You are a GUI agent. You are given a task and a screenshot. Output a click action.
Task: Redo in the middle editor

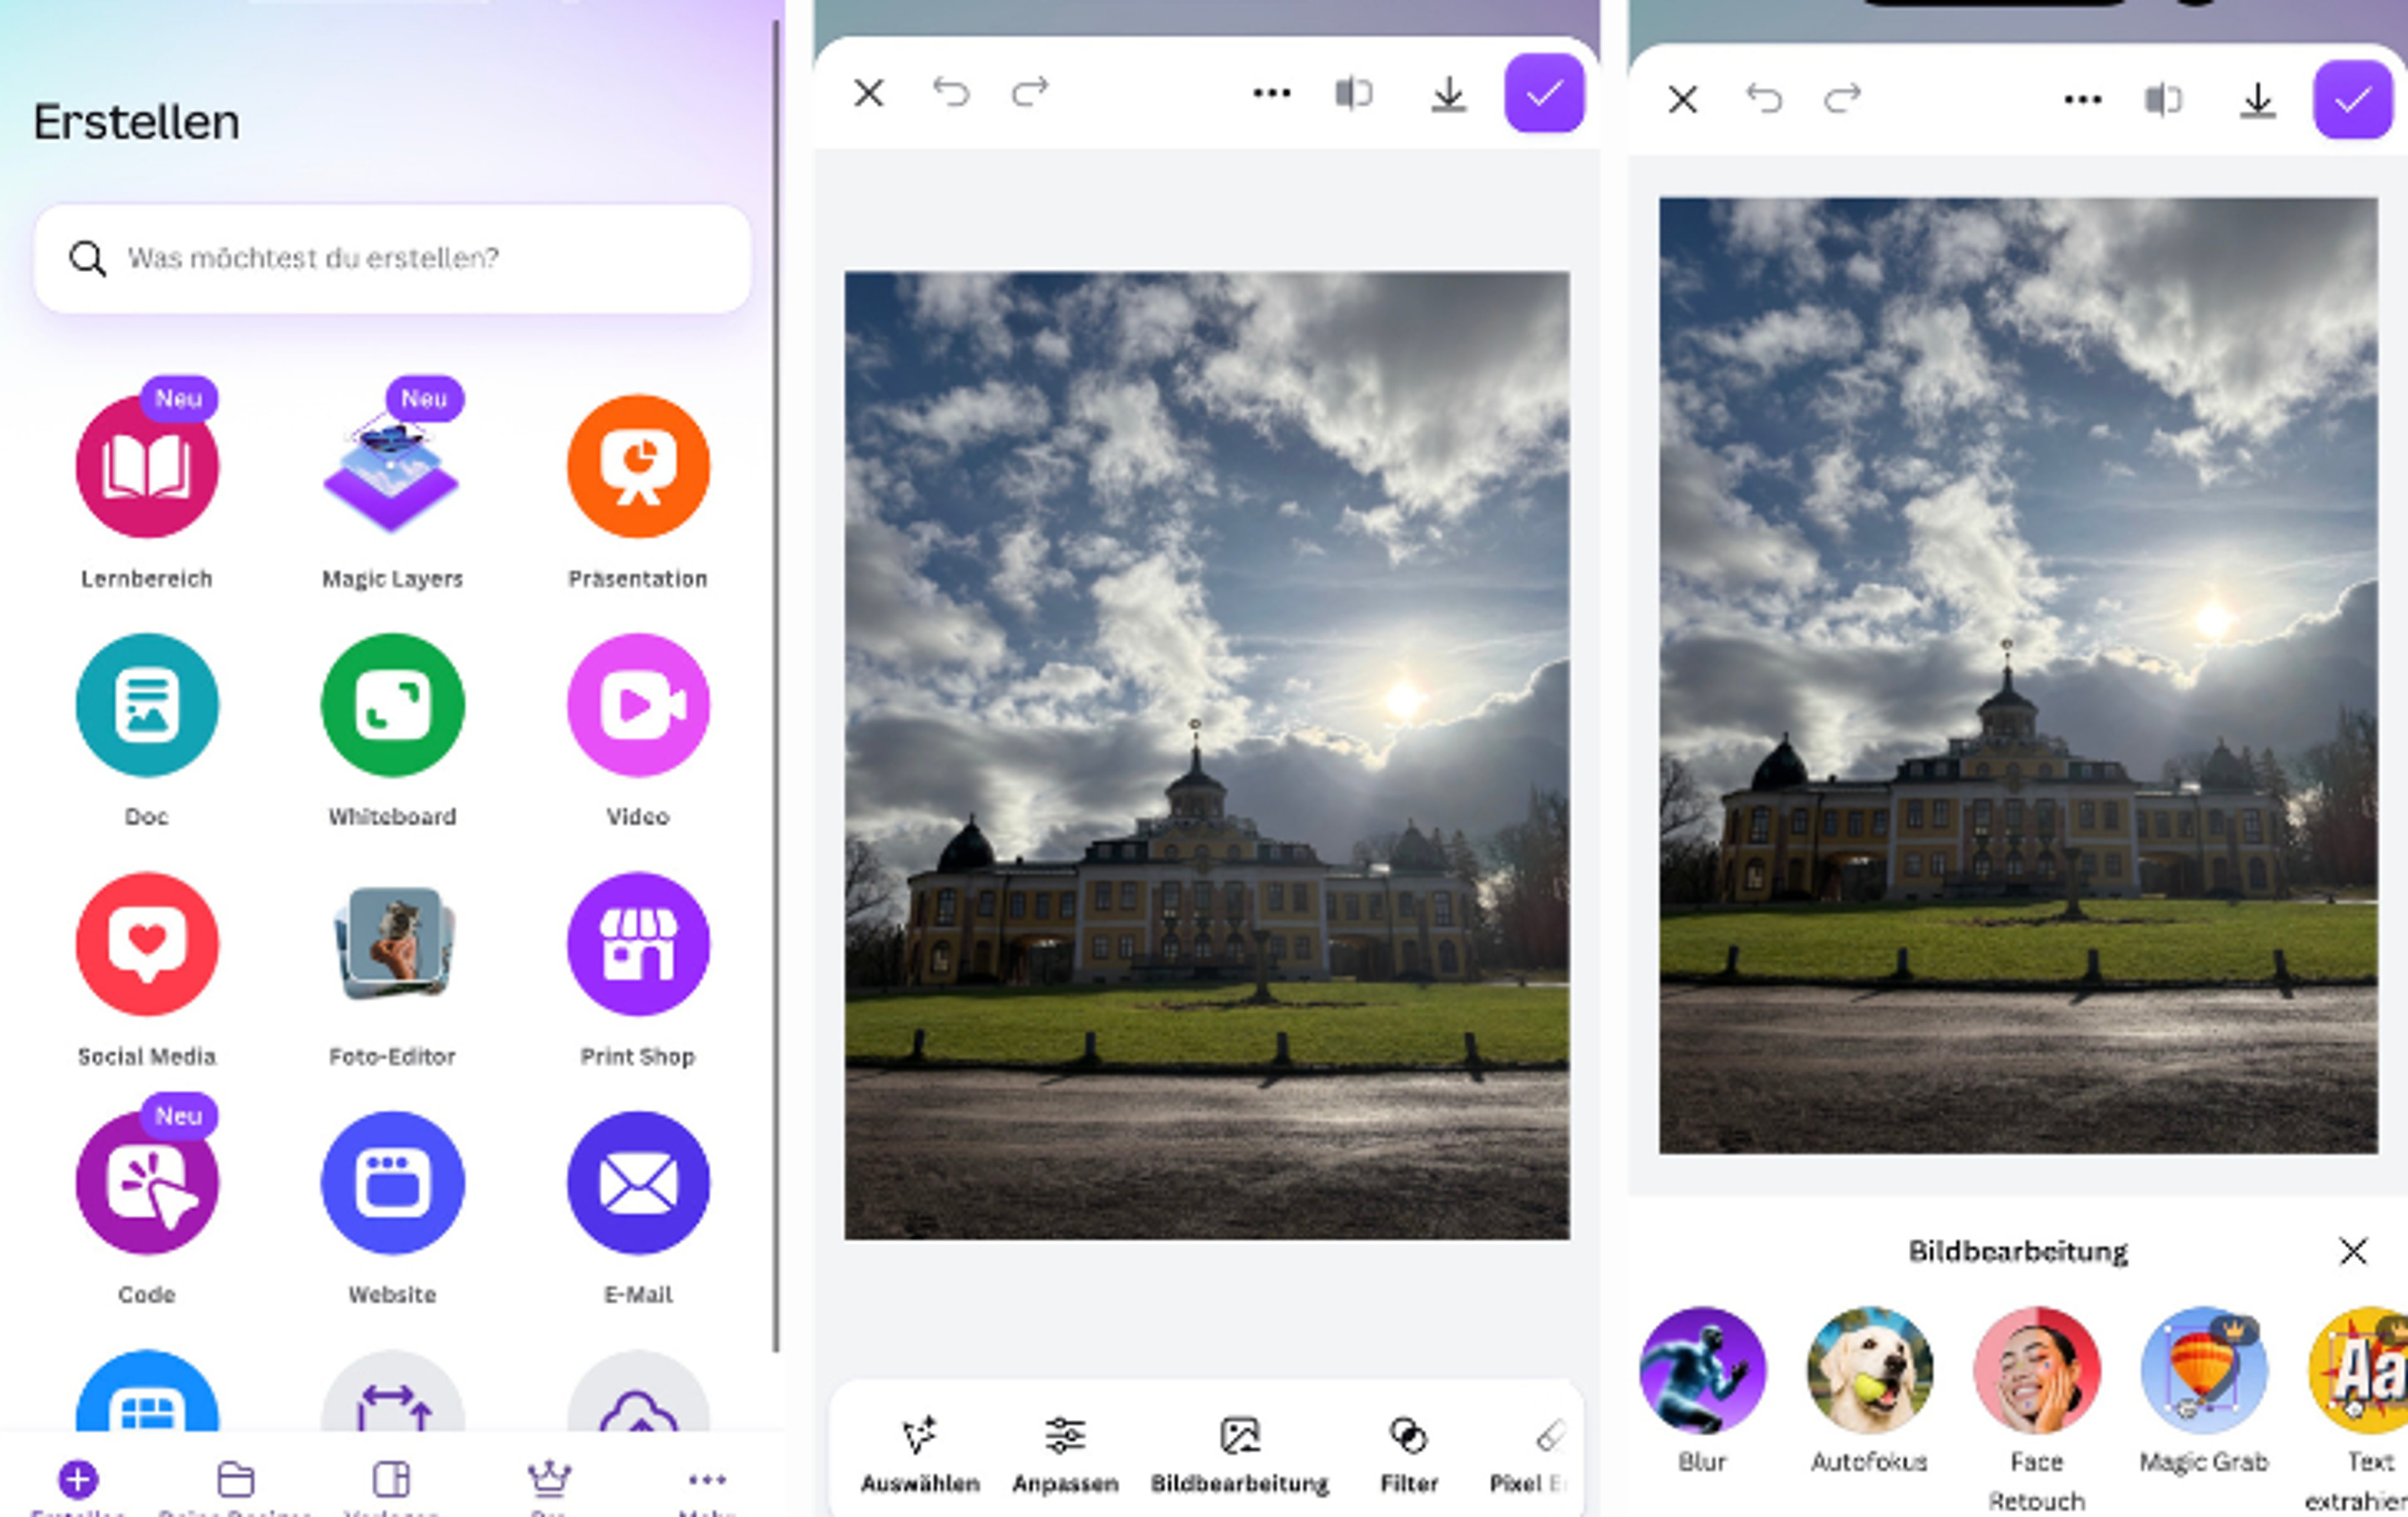pos(1030,93)
